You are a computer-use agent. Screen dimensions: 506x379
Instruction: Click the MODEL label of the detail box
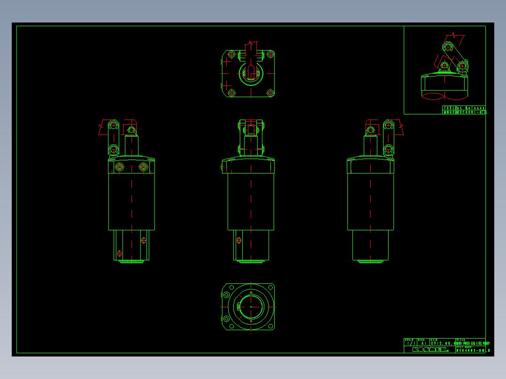coord(449,112)
